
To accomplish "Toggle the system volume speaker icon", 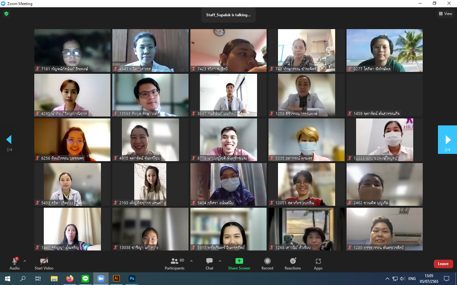I will [402, 279].
